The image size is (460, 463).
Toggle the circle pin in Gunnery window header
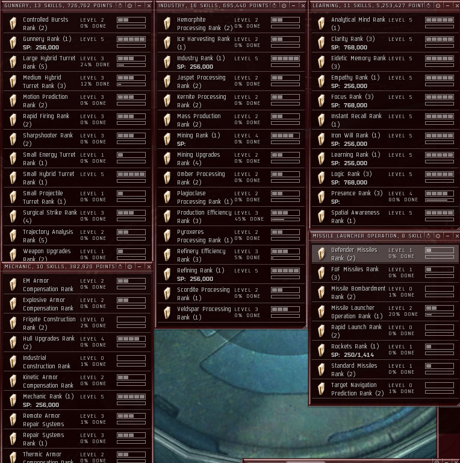129,5
